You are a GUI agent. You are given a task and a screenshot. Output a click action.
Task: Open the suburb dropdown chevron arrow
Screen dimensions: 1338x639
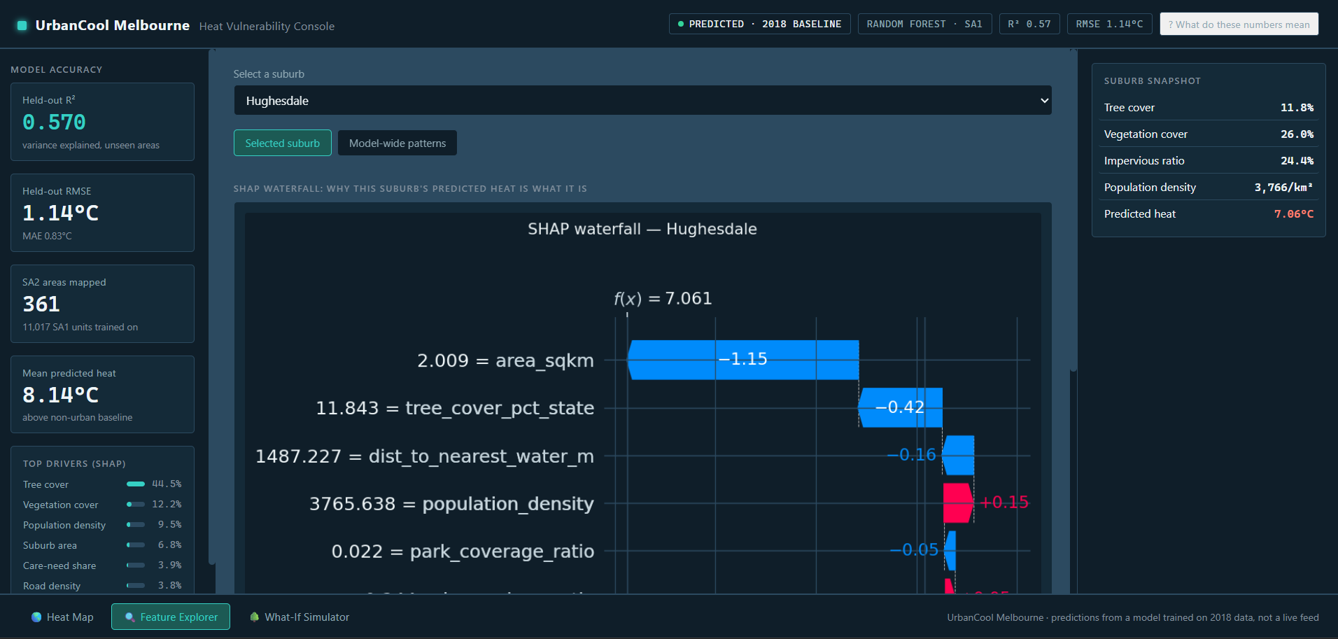click(1044, 101)
